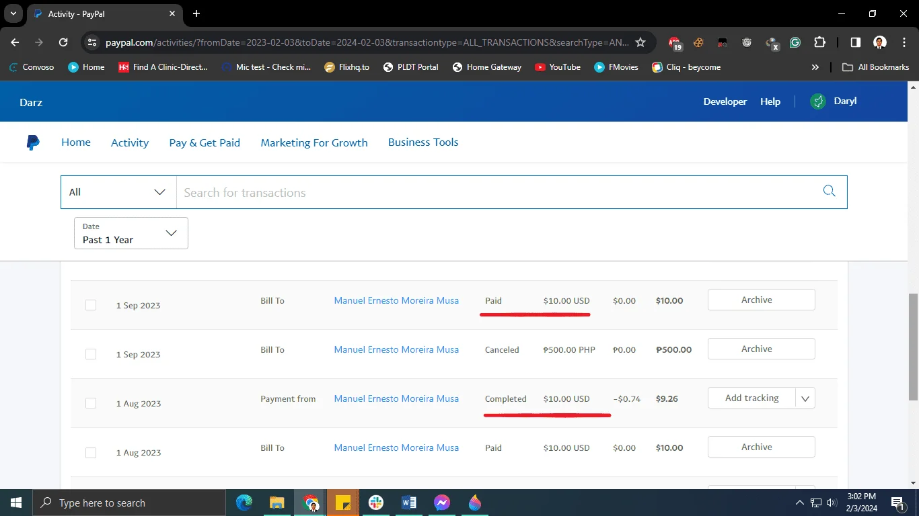Click the Darz business name in the header
The image size is (919, 516).
click(x=31, y=102)
